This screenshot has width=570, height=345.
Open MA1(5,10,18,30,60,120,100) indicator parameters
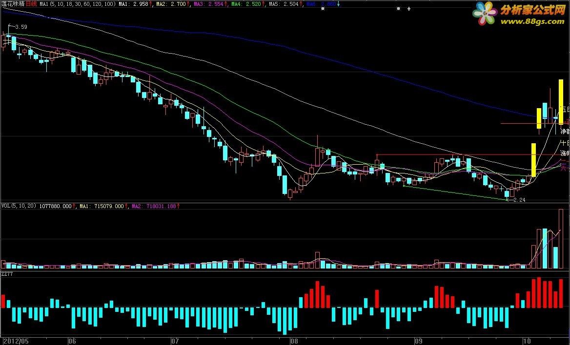[78, 4]
